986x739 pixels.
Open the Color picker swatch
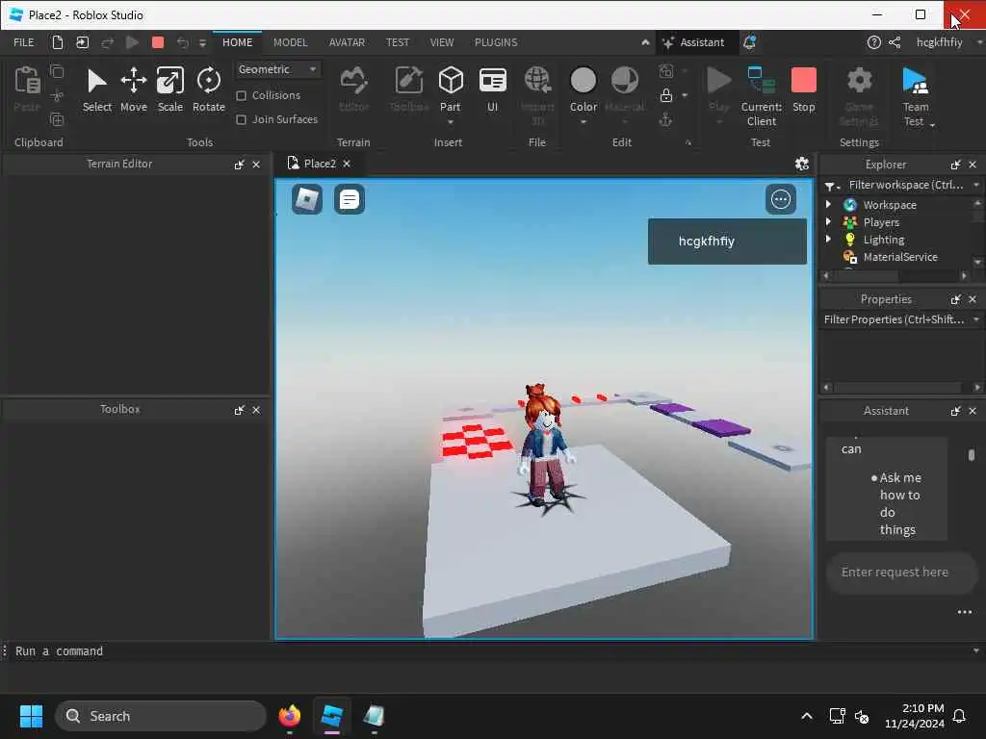coord(583,81)
